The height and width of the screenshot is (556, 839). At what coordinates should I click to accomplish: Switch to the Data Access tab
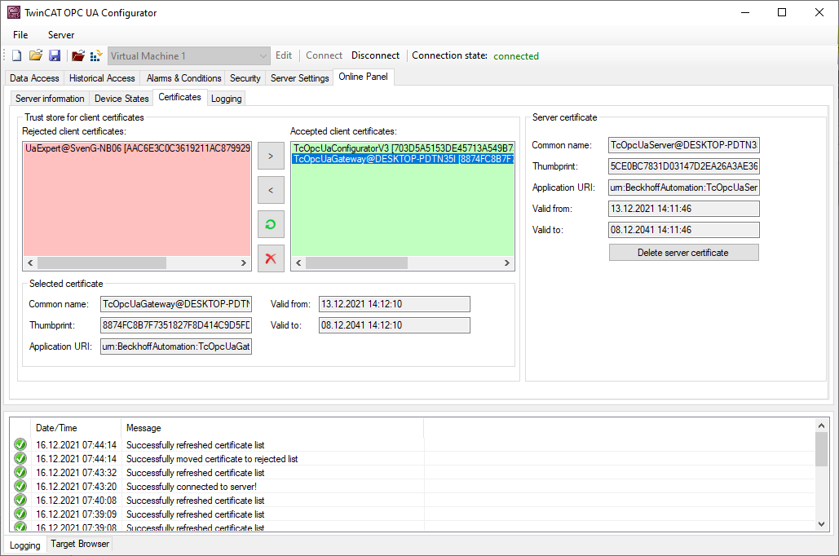pos(34,78)
